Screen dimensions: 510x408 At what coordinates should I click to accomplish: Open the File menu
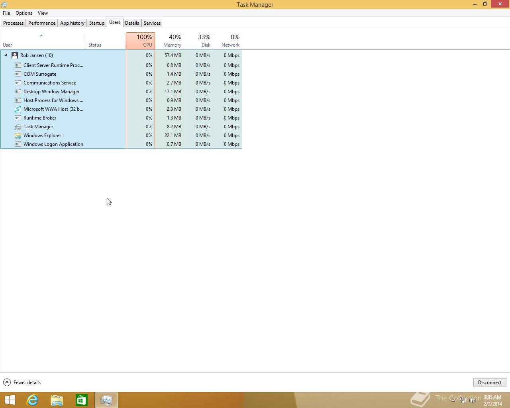6,13
